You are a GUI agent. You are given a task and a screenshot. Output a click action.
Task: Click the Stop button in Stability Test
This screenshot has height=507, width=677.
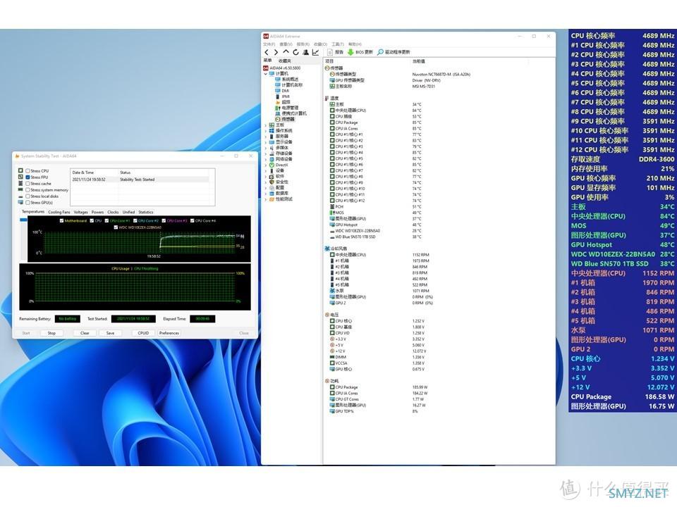[51, 333]
